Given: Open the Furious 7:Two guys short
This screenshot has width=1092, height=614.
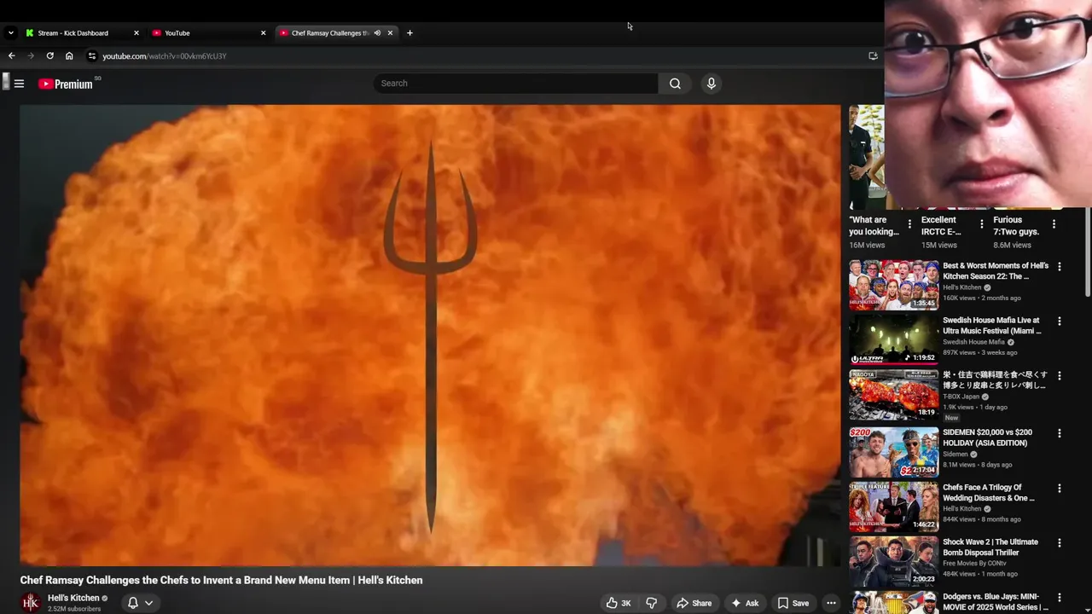Looking at the screenshot, I should (1016, 226).
